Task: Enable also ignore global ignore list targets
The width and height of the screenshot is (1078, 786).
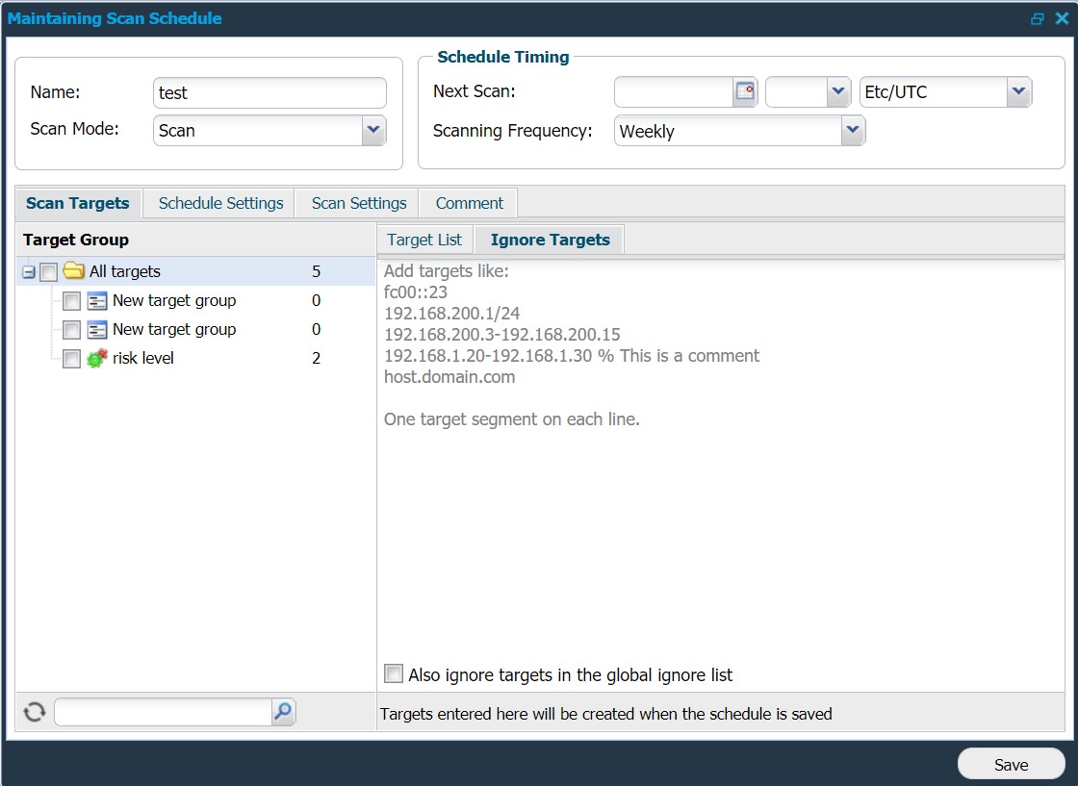Action: coord(393,674)
